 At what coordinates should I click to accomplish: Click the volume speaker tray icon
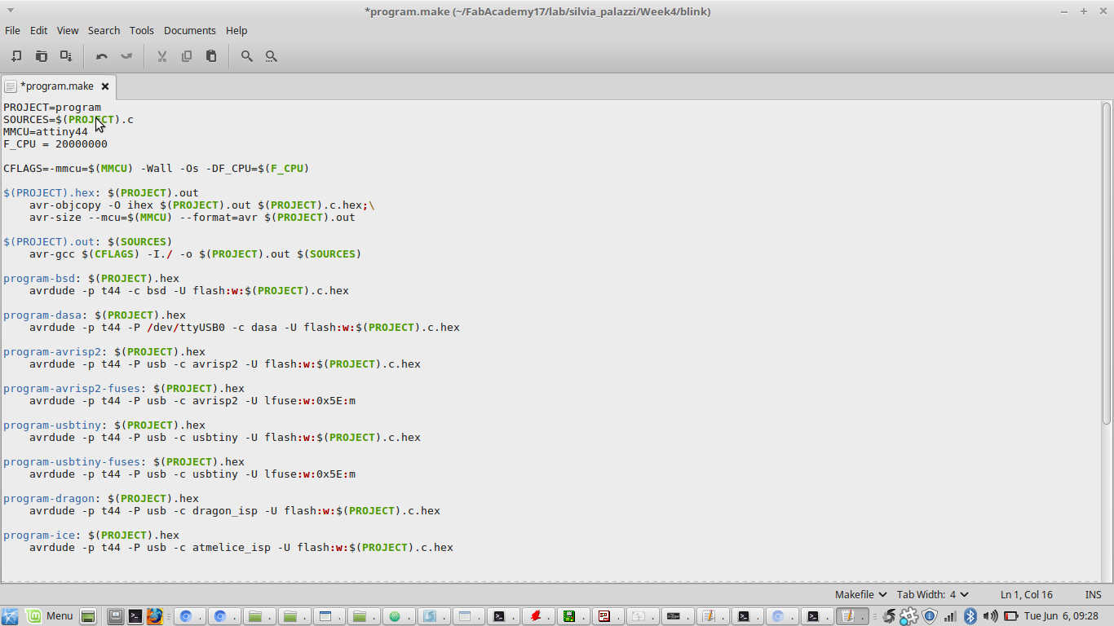click(x=990, y=615)
